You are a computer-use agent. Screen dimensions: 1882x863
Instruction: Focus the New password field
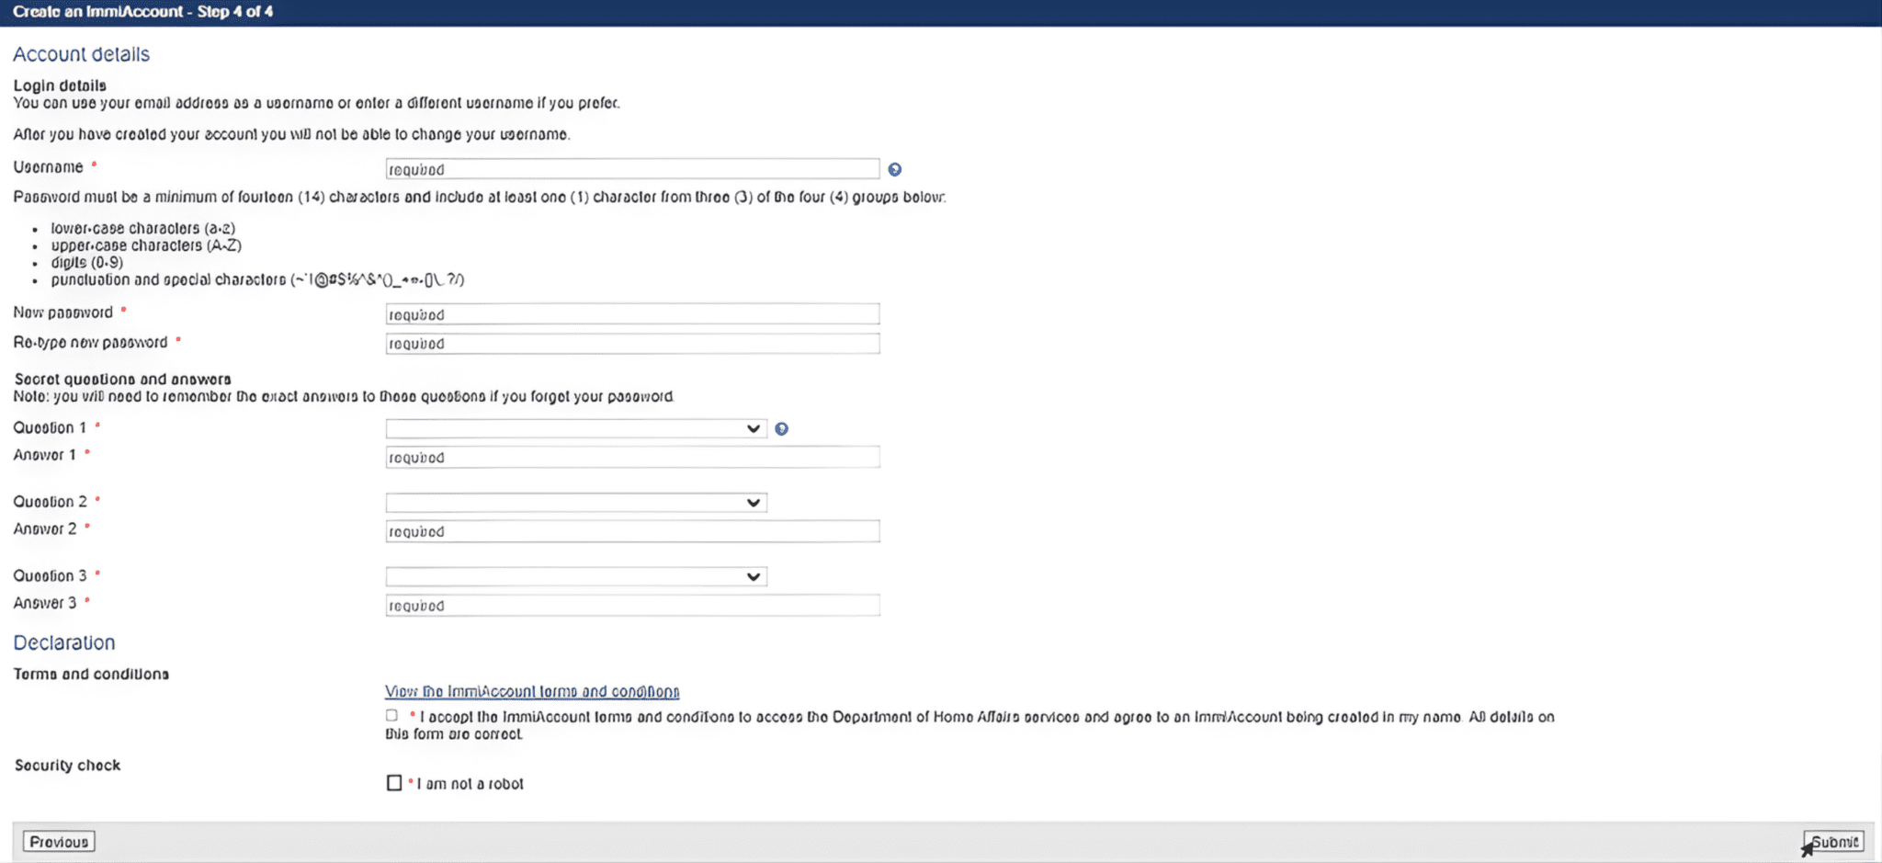coord(632,314)
